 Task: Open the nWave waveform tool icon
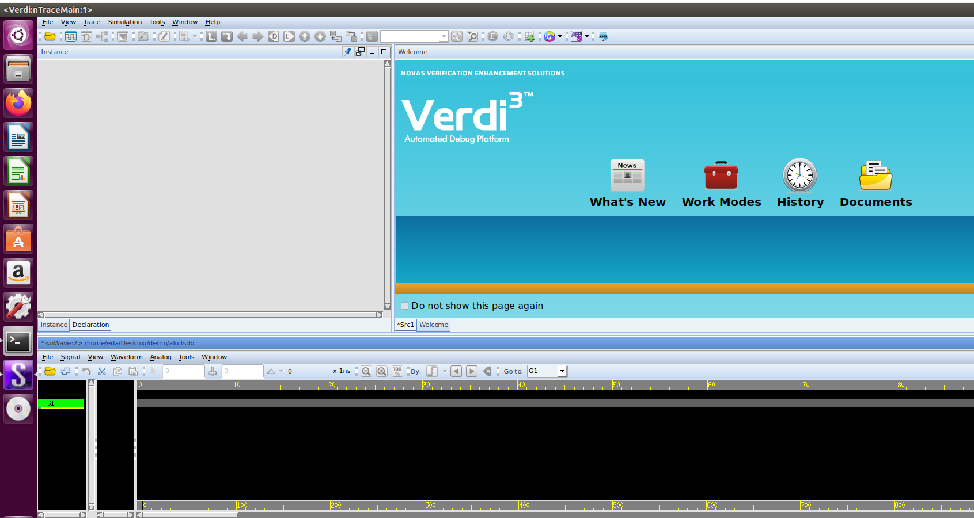point(70,36)
